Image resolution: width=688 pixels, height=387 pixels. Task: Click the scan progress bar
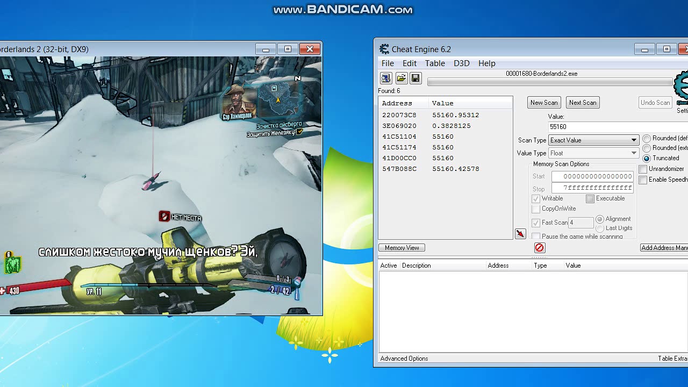tap(550, 82)
